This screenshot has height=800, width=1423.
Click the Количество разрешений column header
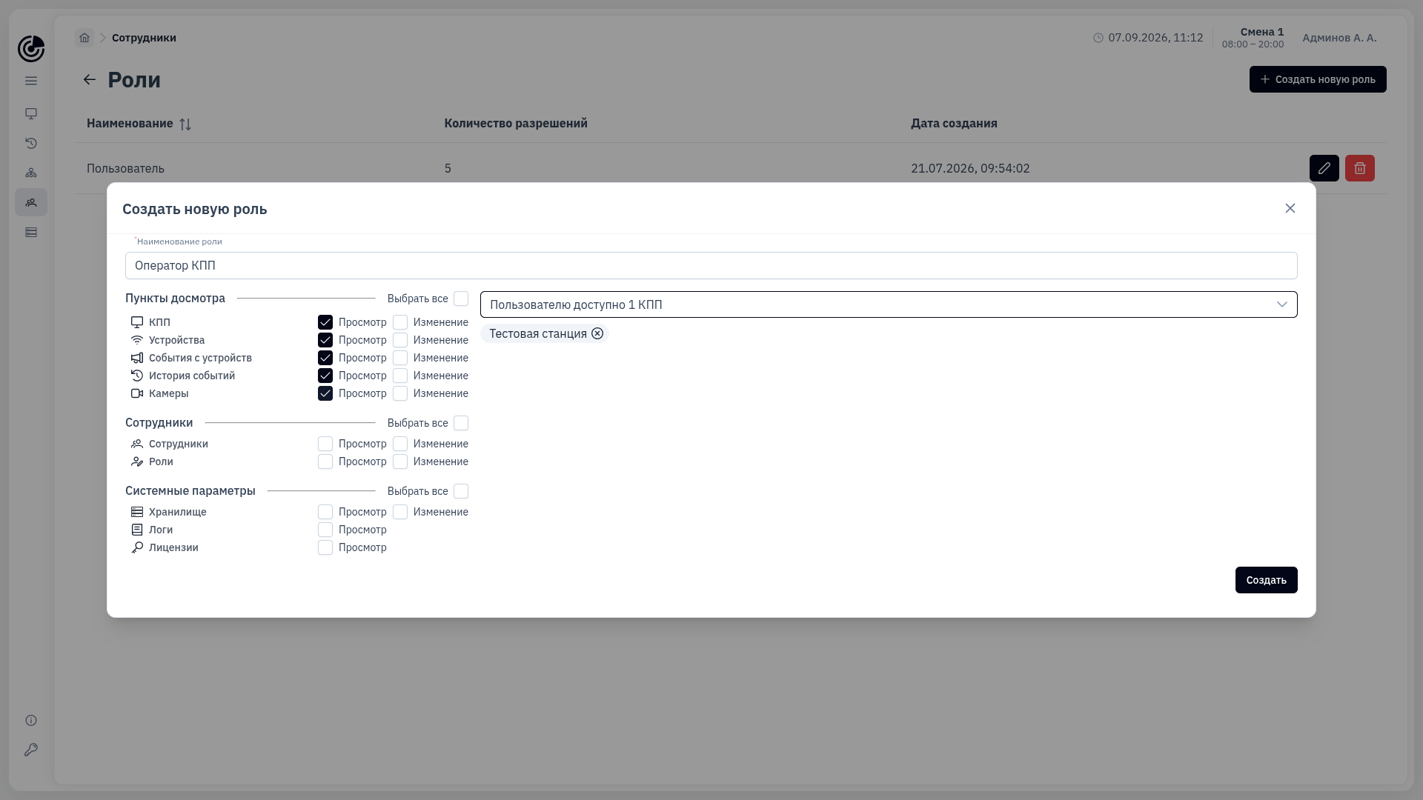[x=516, y=123]
